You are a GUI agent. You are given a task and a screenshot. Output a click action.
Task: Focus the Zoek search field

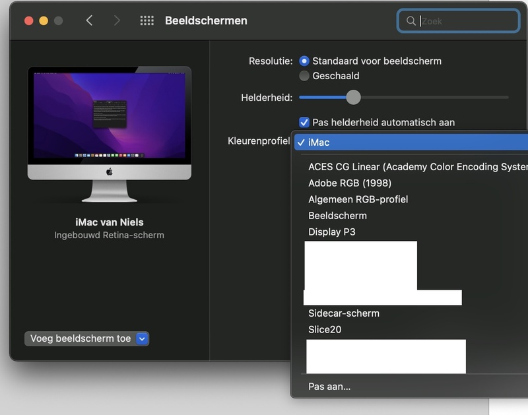point(458,21)
